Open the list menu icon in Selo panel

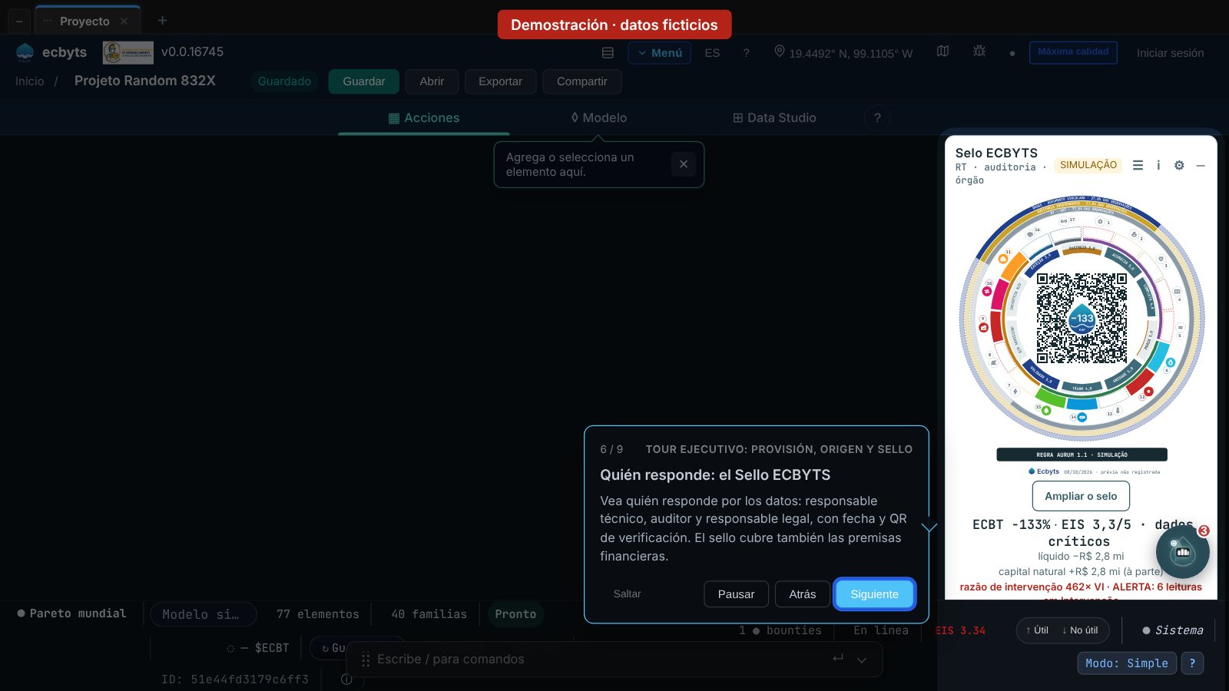1138,165
